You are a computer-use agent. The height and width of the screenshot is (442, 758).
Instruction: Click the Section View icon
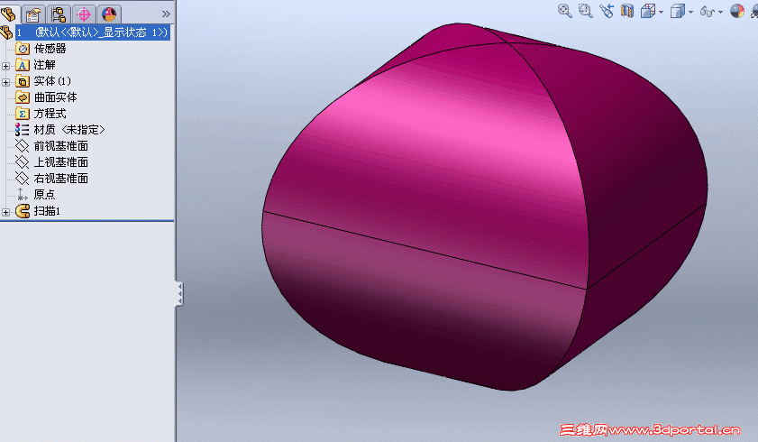tap(627, 11)
